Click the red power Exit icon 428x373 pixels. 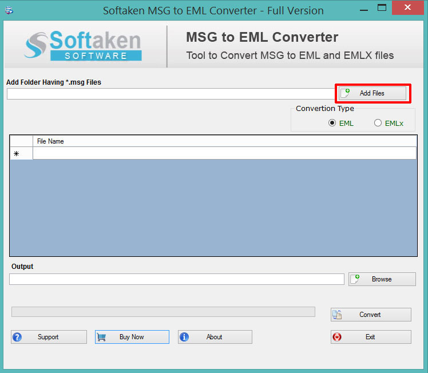click(337, 337)
